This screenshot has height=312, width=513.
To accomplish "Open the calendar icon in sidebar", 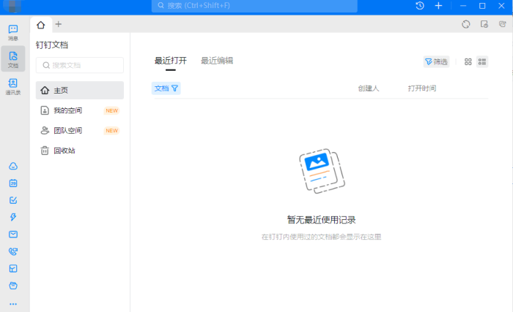I will [x=13, y=183].
